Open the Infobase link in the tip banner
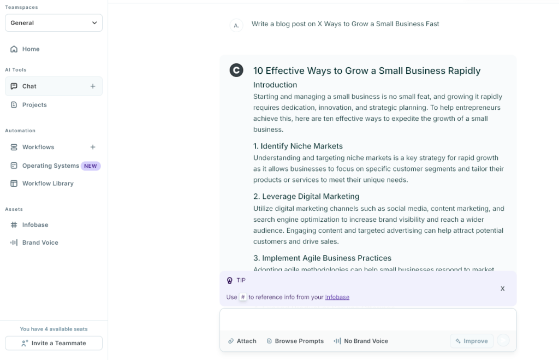The width and height of the screenshot is (559, 360). point(337,297)
